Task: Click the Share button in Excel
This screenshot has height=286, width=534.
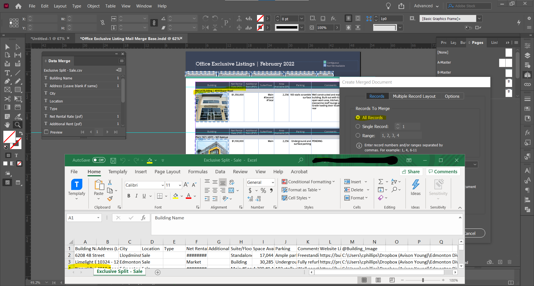Action: (411, 172)
